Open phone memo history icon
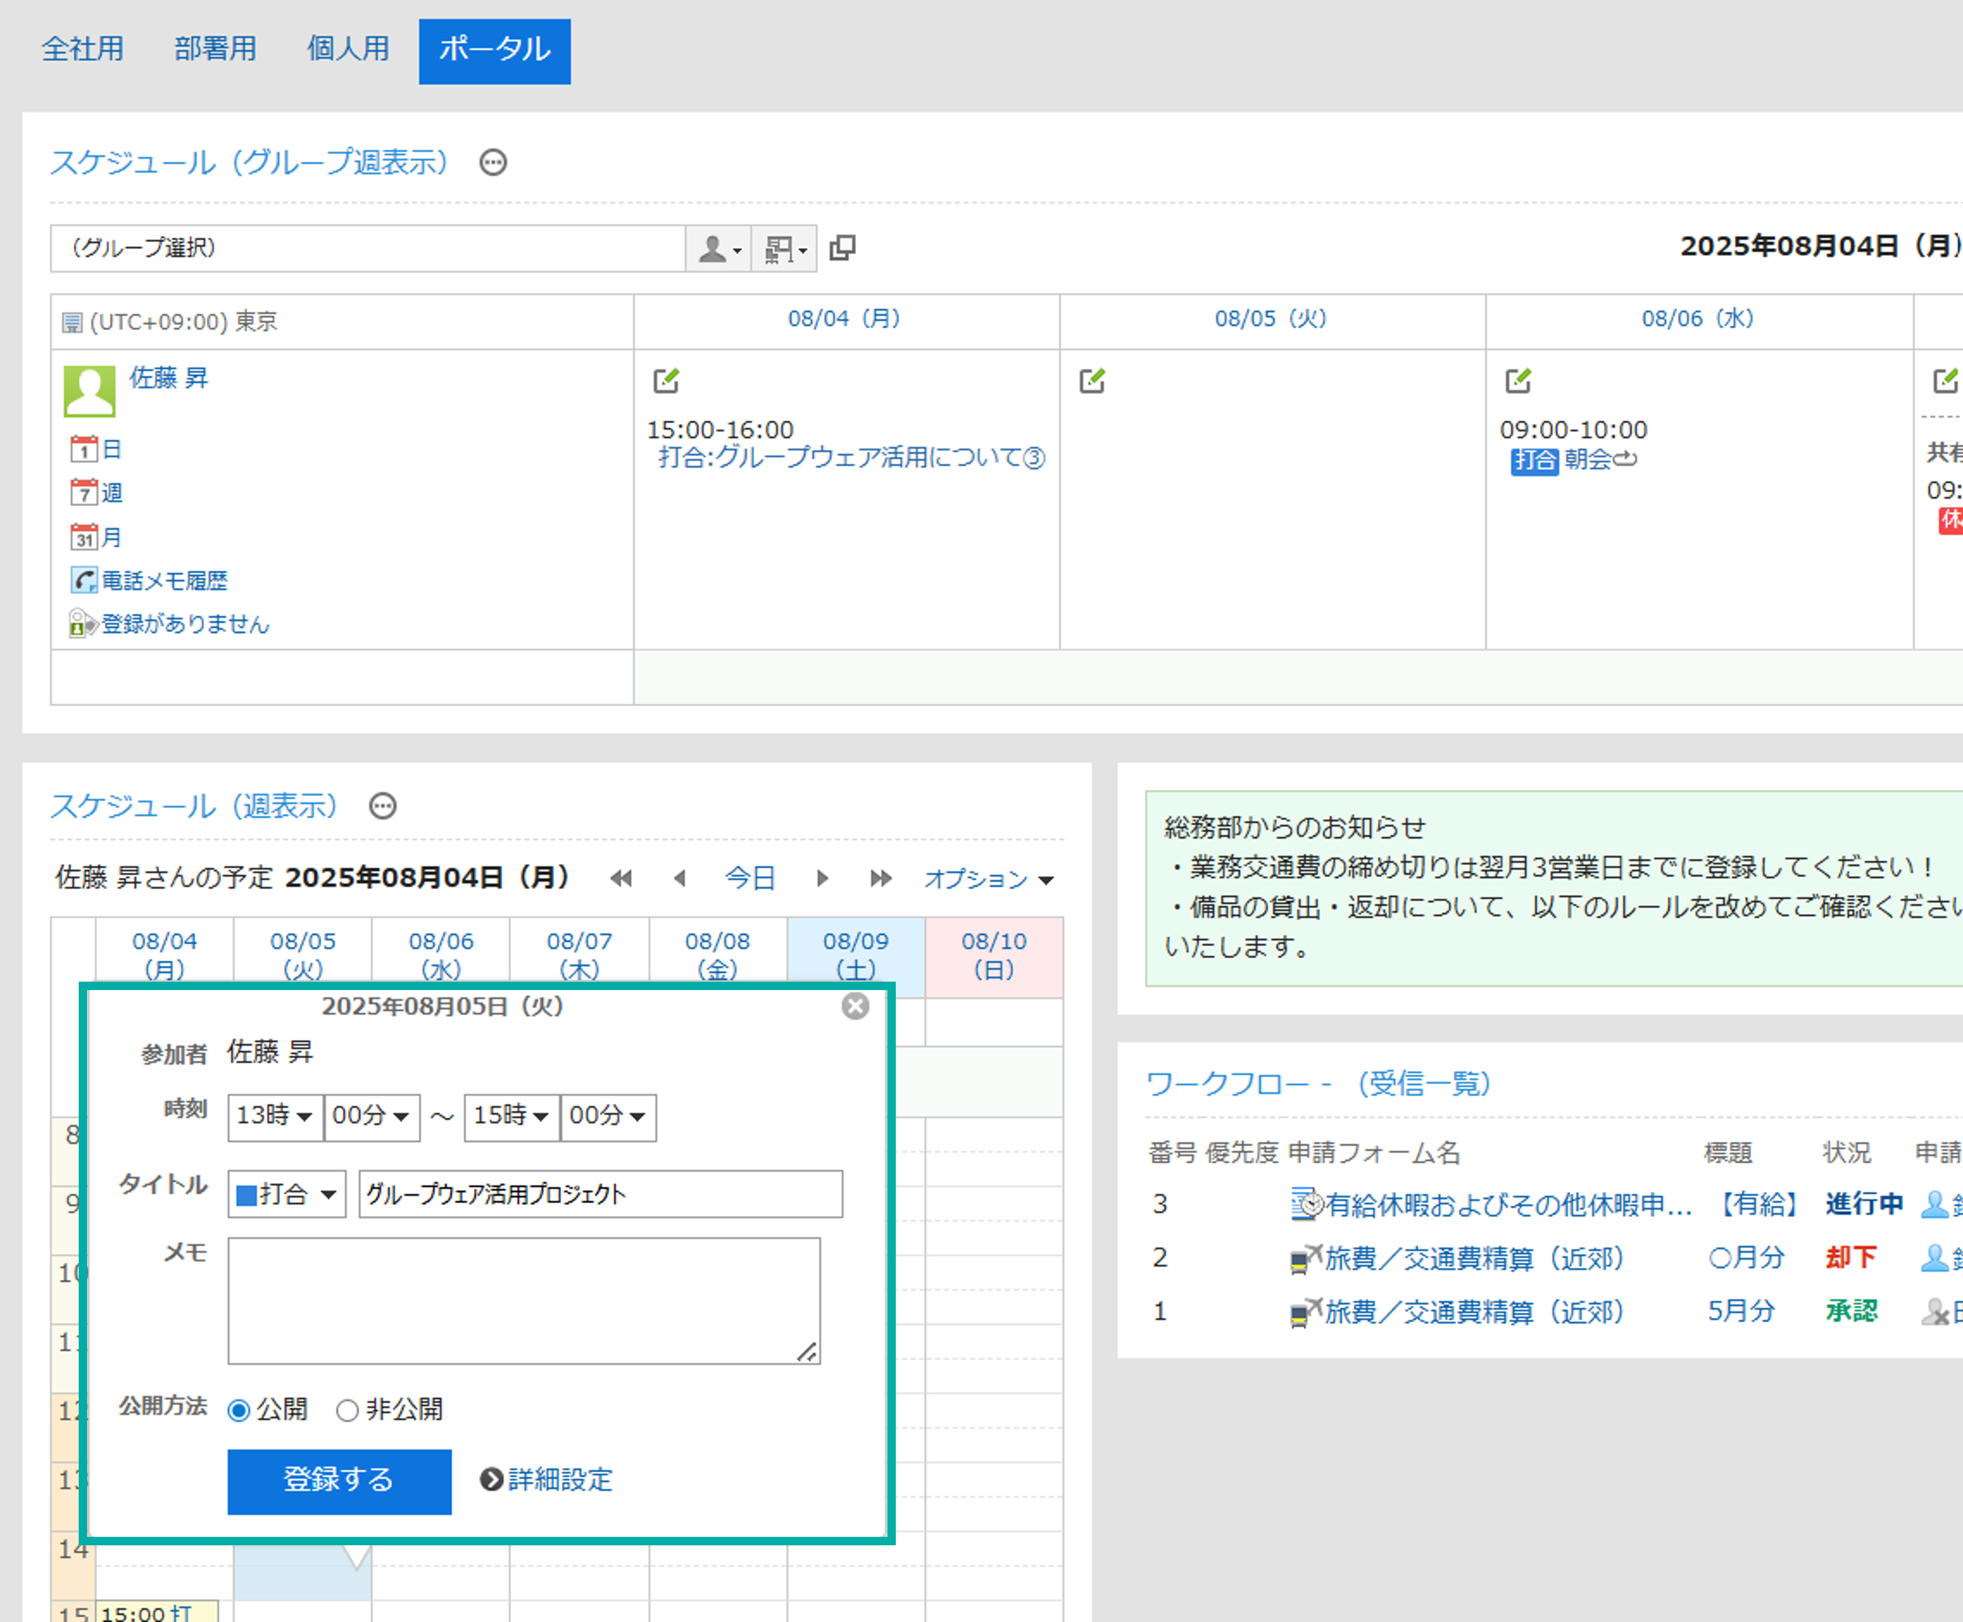 84,580
